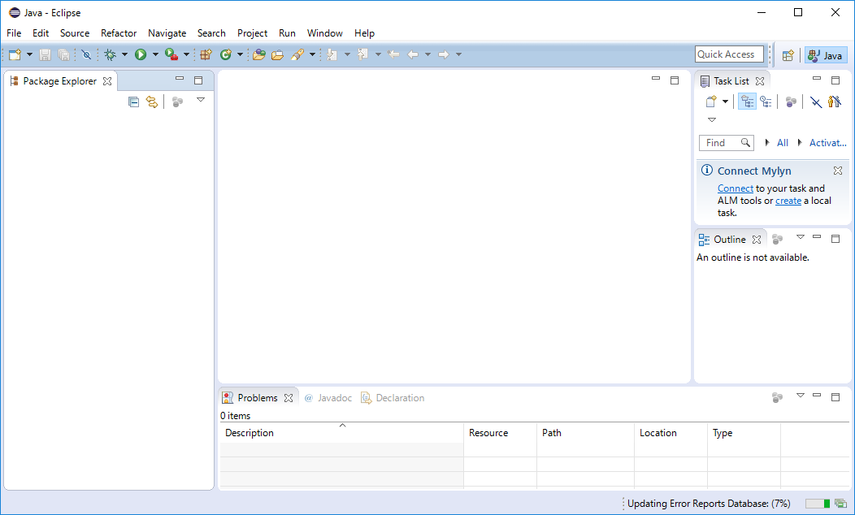Click the New Java Class icon
This screenshot has height=515, width=855.
[226, 54]
